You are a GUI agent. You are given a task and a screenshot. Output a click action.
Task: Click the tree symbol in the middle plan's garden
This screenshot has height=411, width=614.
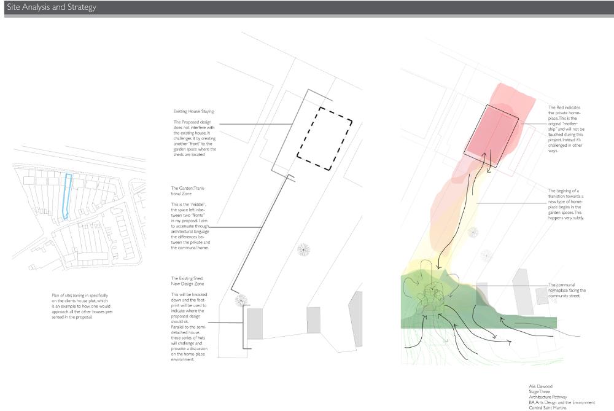click(x=303, y=249)
